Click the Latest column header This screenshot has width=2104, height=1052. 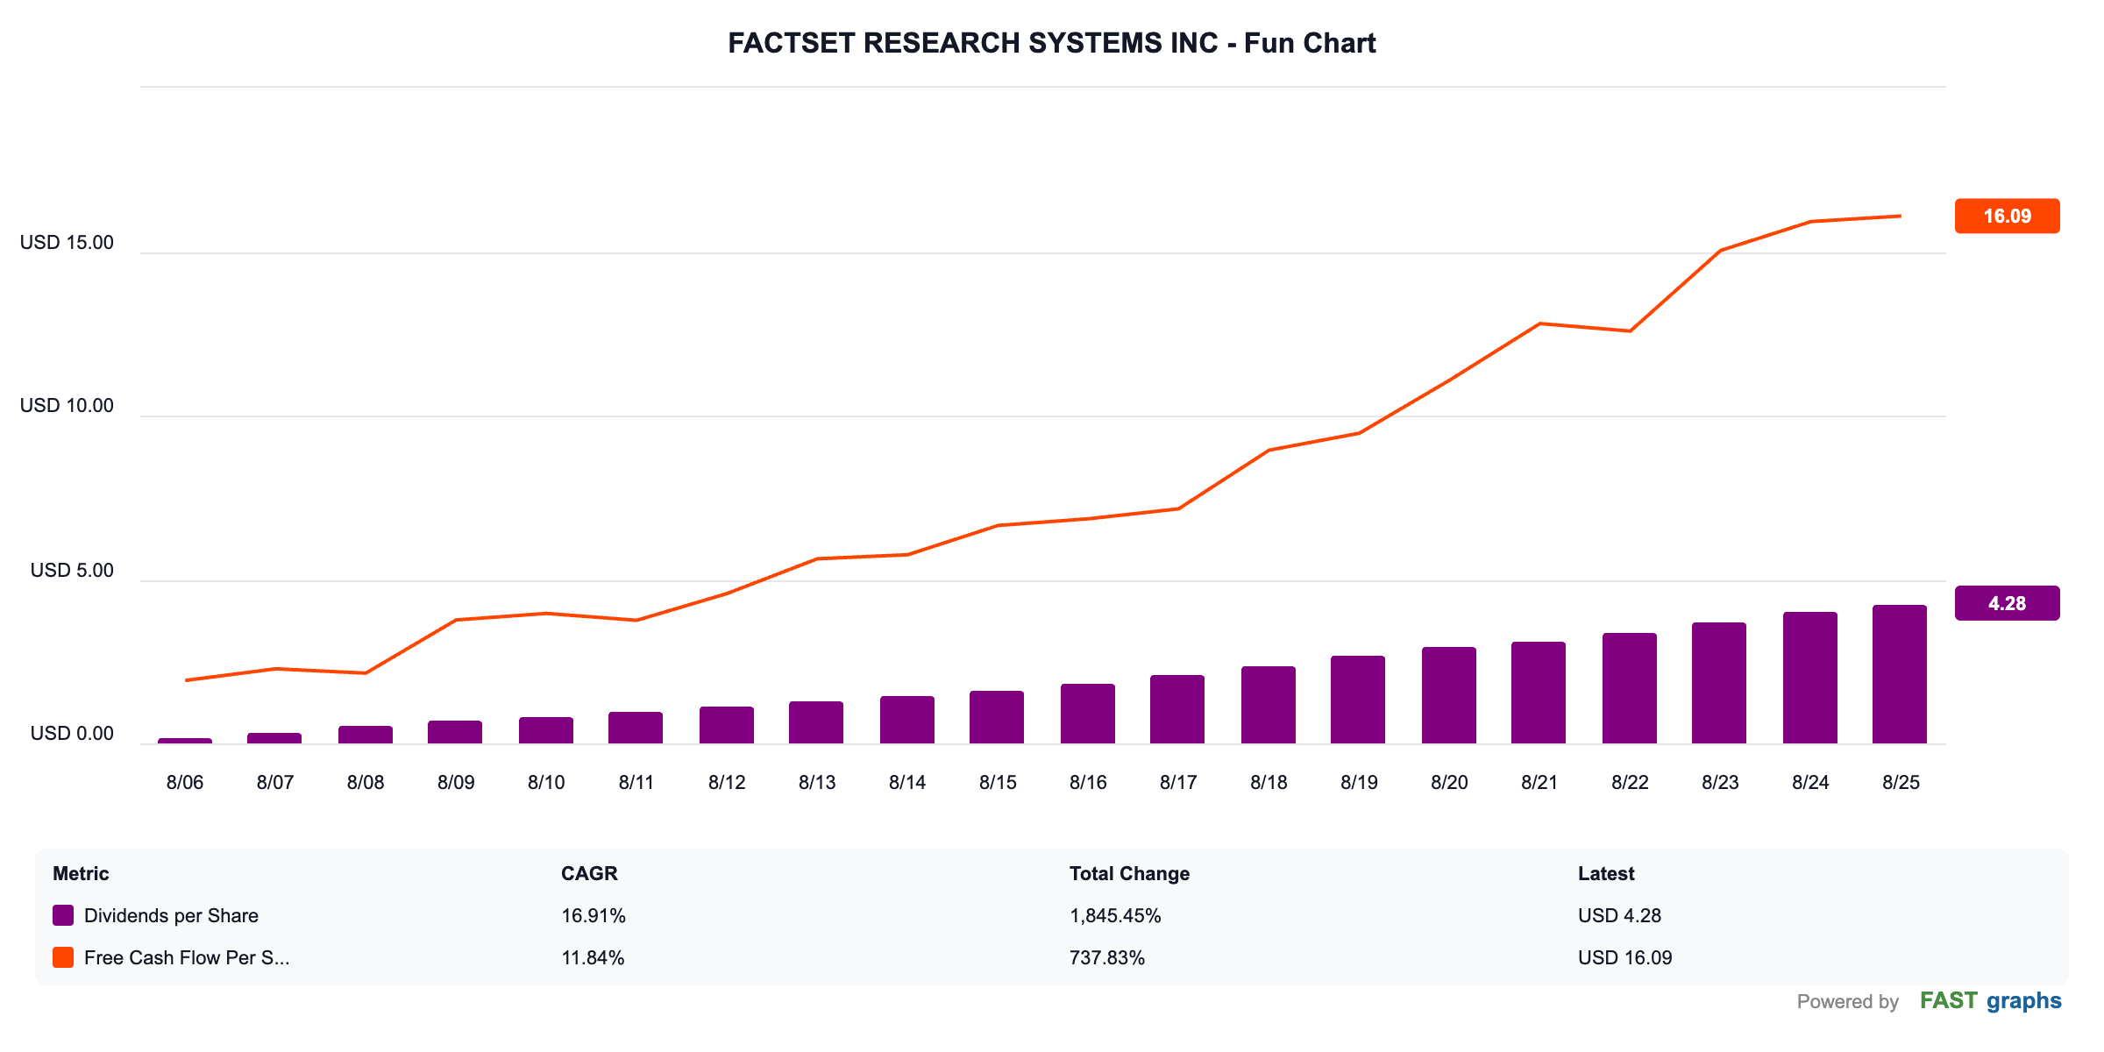(1606, 873)
